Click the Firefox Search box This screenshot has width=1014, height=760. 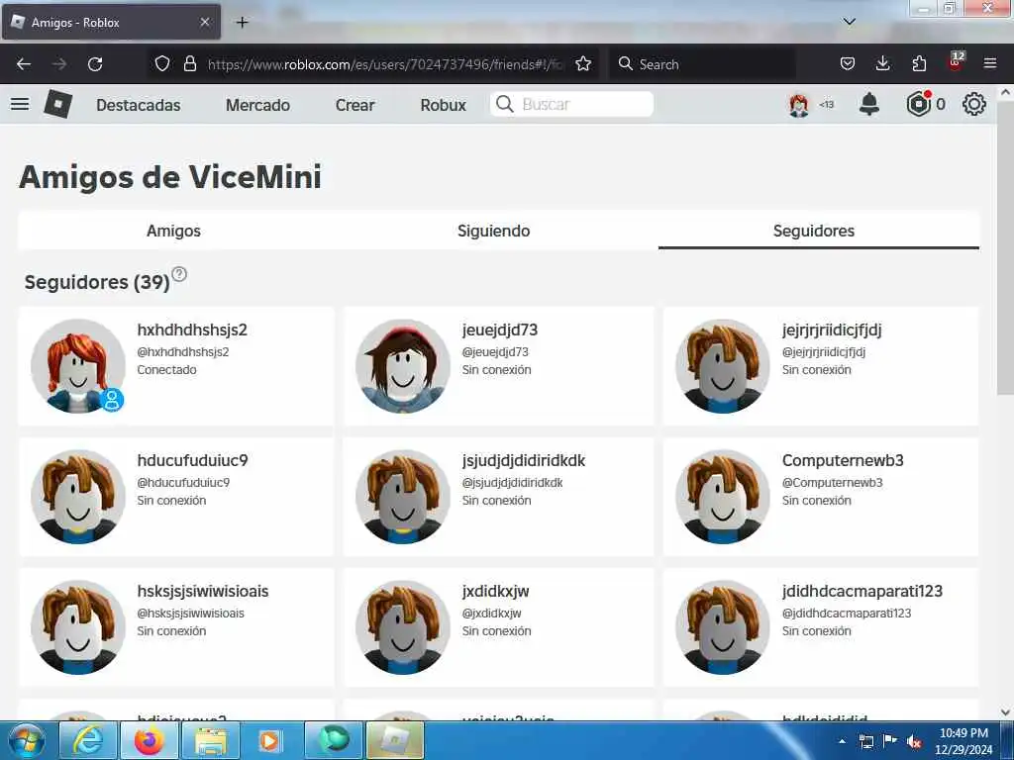click(x=702, y=63)
